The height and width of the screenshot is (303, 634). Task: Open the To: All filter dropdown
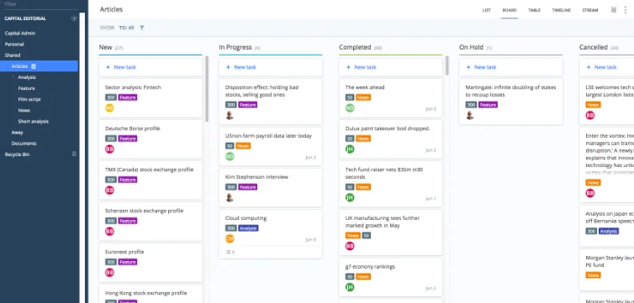tap(126, 28)
